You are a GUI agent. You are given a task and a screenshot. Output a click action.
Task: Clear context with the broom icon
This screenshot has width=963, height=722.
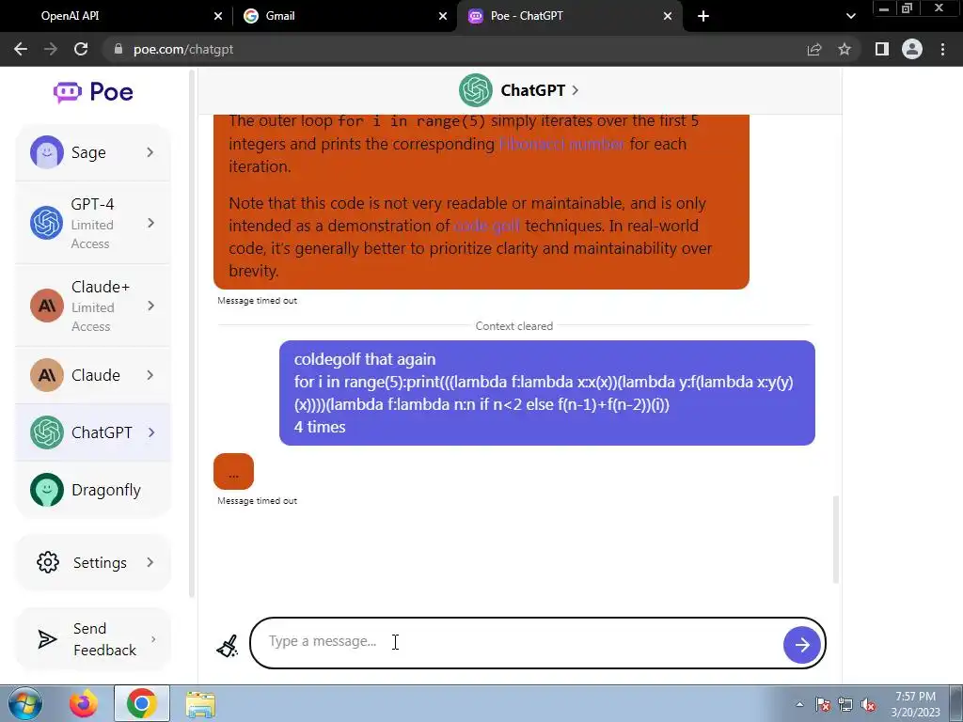coord(228,646)
